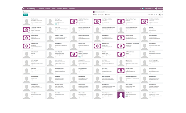This screenshot has width=186, height=113.
Task: Open Adriana Bellah customer card
Action: point(81,62)
